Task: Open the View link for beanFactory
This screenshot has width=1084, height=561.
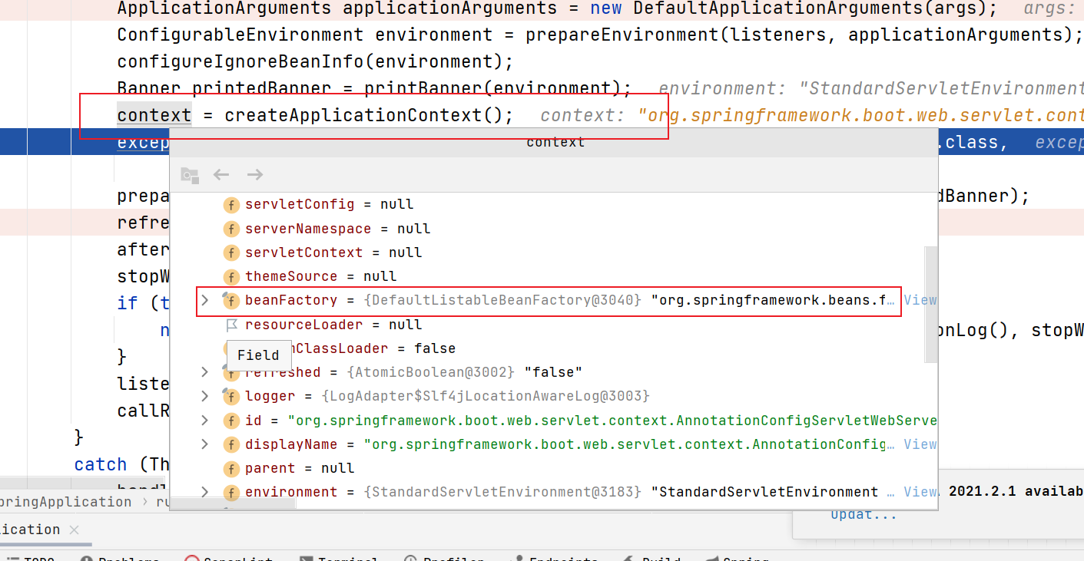Action: 920,300
